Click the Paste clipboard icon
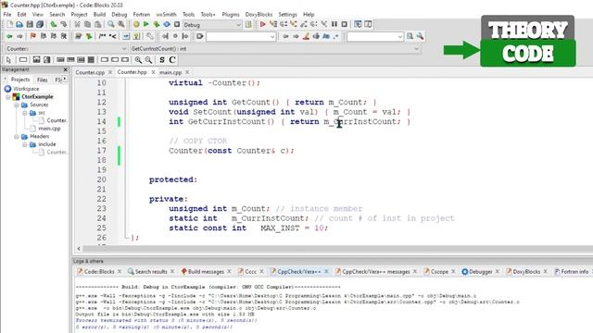Viewport: 593px width, 333px height. point(97,25)
